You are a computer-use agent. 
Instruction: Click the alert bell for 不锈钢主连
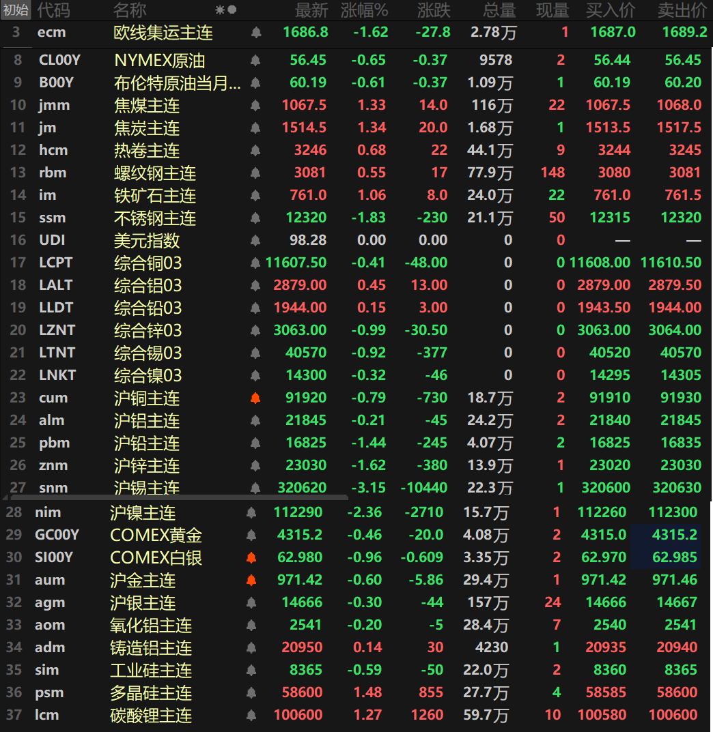pos(255,218)
